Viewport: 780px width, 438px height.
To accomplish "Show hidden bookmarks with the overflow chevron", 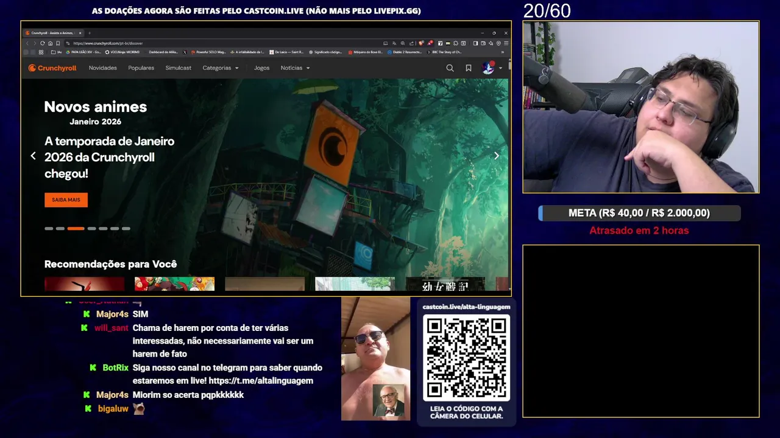I will [x=502, y=52].
